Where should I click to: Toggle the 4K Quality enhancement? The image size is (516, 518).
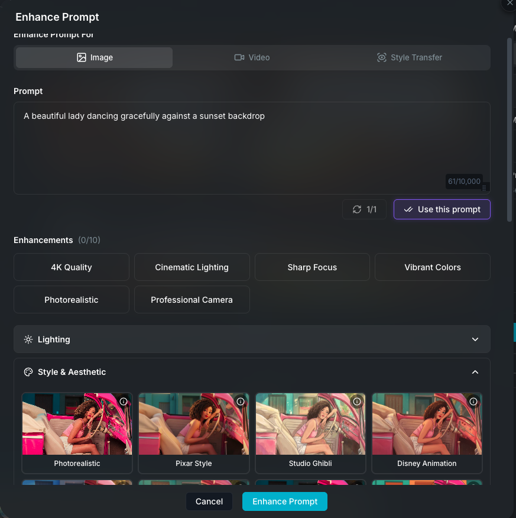tap(71, 267)
